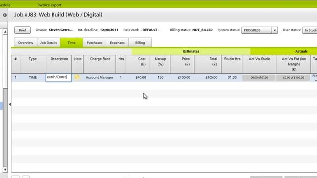
Task: Open the System status PROGRESS dropdown
Action: coord(260,30)
